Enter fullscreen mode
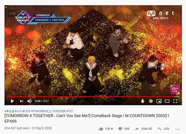This screenshot has width=186, height=134. (x=175, y=101)
